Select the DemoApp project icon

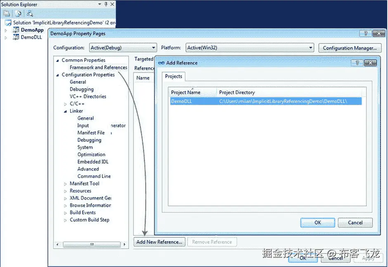(16, 30)
